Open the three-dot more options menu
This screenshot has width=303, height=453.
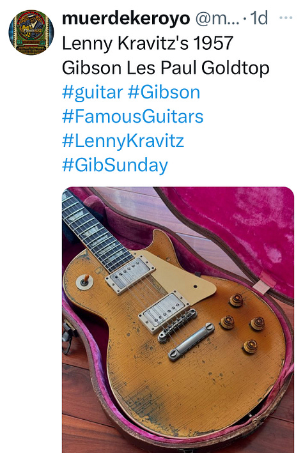point(286,18)
